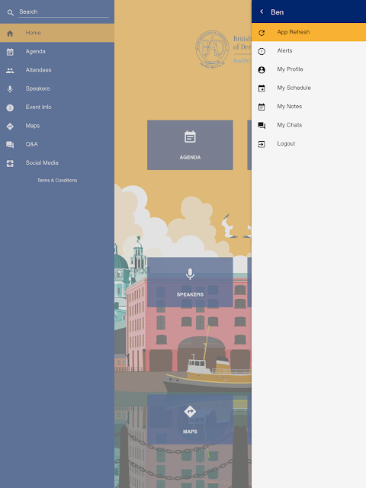Open Maps from the left menu
The image size is (366, 488).
coord(57,126)
